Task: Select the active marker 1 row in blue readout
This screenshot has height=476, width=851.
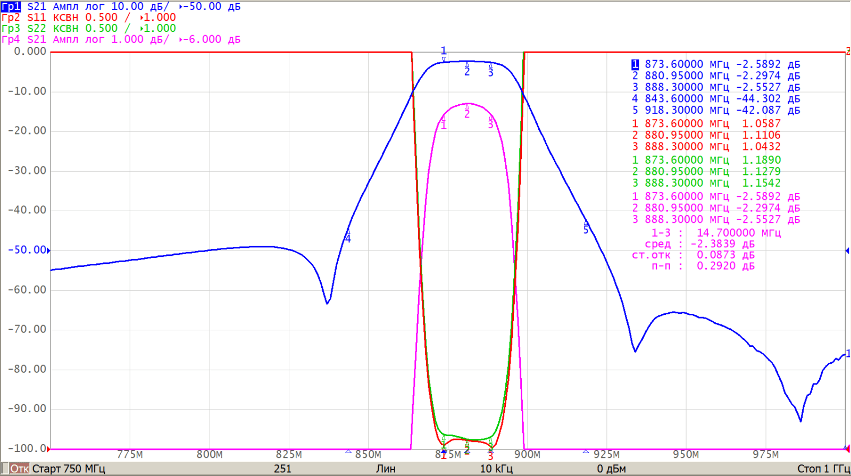Action: tap(715, 64)
